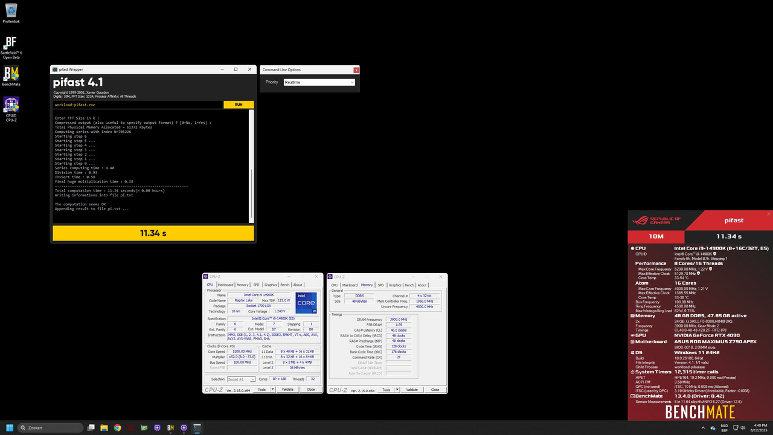Click the Core Speed 5200.00 MHz value
Screen dimensions: 773x435
[243, 351]
